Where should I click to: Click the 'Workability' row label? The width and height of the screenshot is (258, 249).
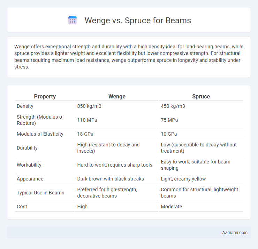coord(29,164)
